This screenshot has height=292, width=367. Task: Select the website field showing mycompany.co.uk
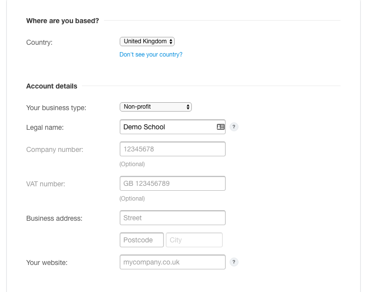[x=172, y=262]
